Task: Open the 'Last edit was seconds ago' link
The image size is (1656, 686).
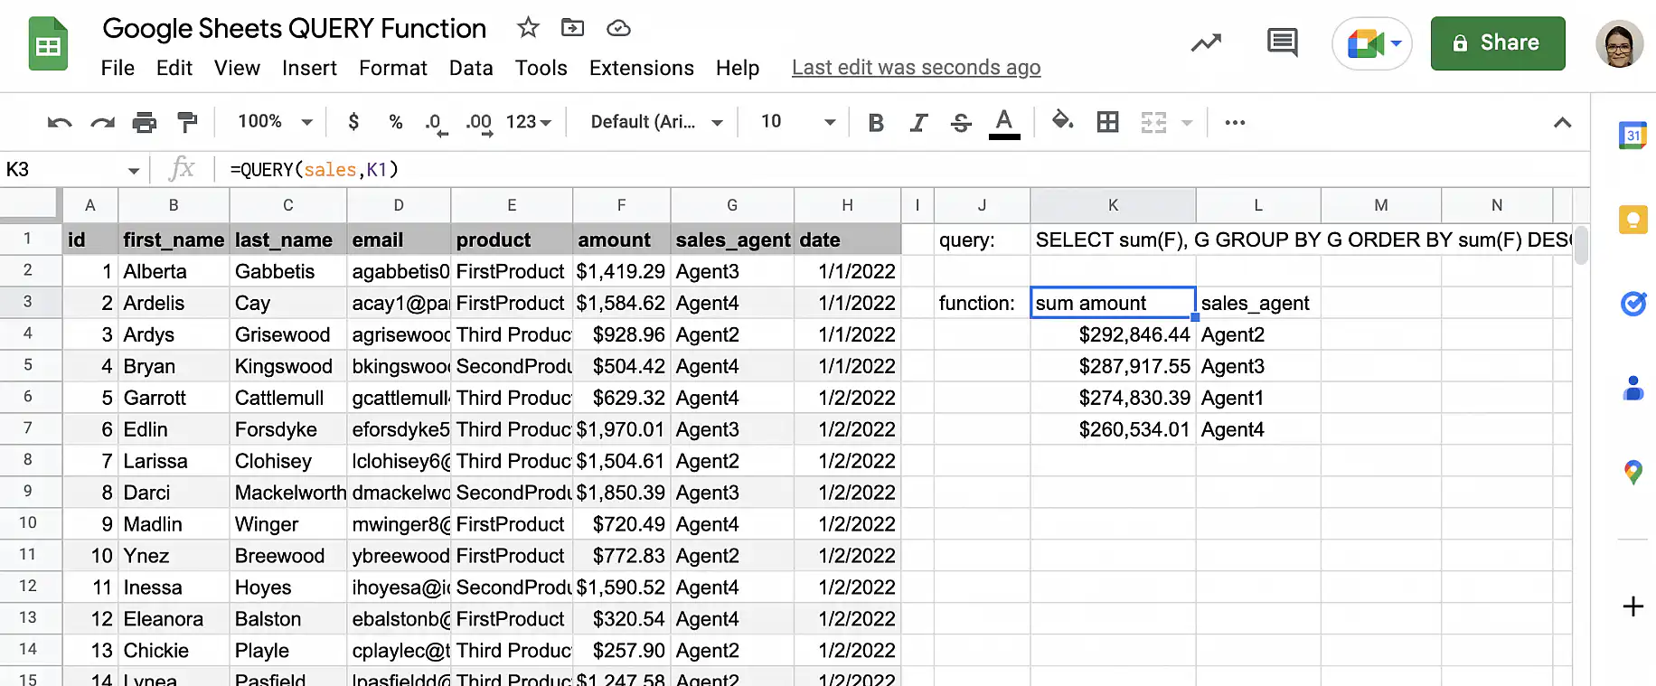Action: [x=916, y=68]
